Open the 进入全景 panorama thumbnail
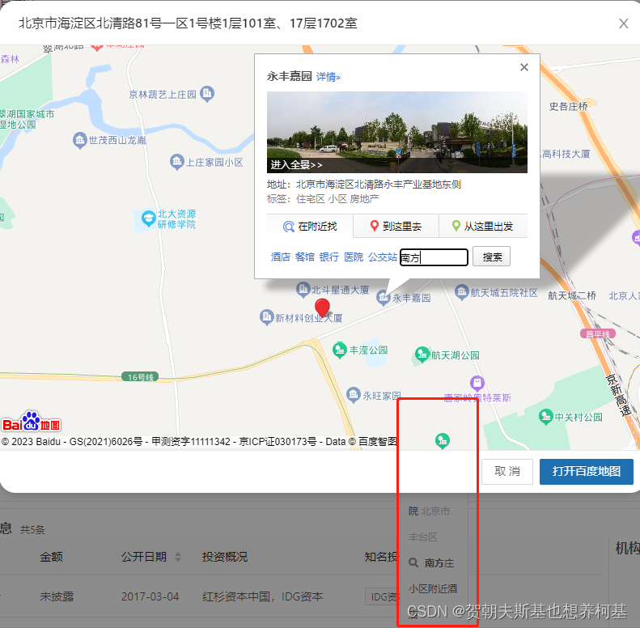This screenshot has height=628, width=640. click(396, 132)
